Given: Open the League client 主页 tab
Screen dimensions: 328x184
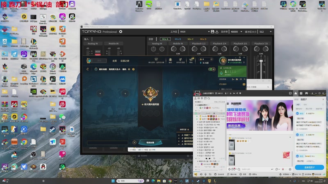Looking at the screenshot, I should (114, 61).
